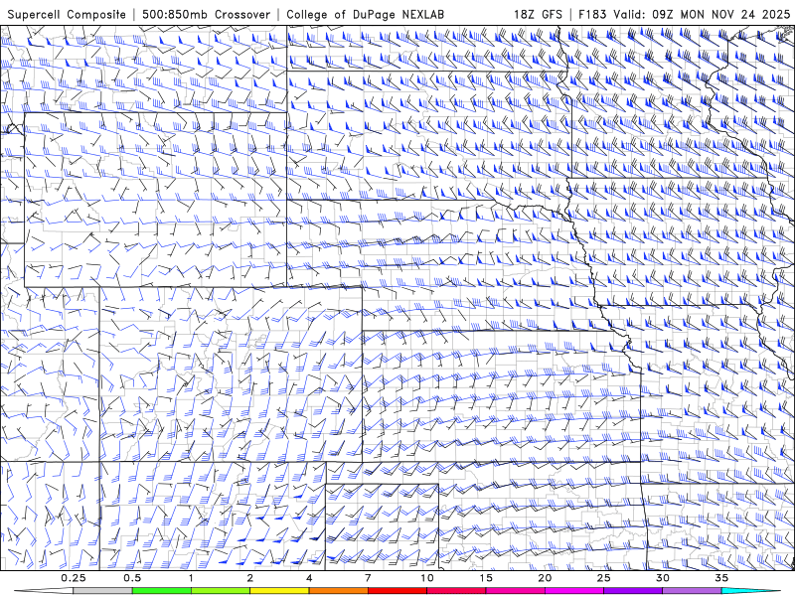The image size is (795, 596).
Task: Click the legend value 2
Action: click(x=250, y=578)
